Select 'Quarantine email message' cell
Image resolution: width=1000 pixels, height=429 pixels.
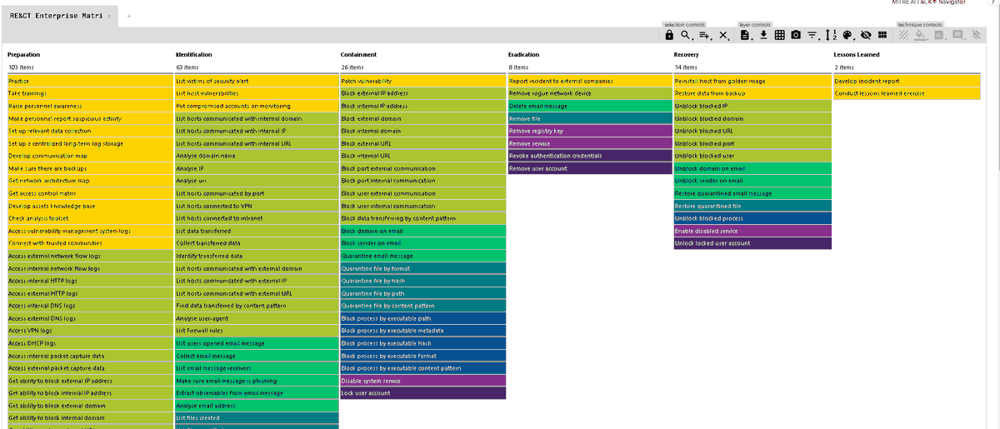(x=422, y=256)
